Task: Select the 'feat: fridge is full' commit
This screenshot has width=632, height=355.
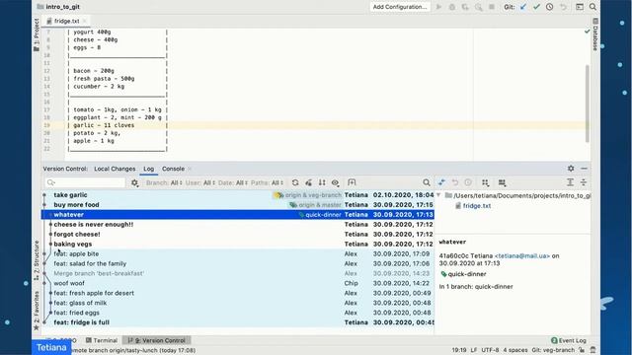Action: coord(238,322)
